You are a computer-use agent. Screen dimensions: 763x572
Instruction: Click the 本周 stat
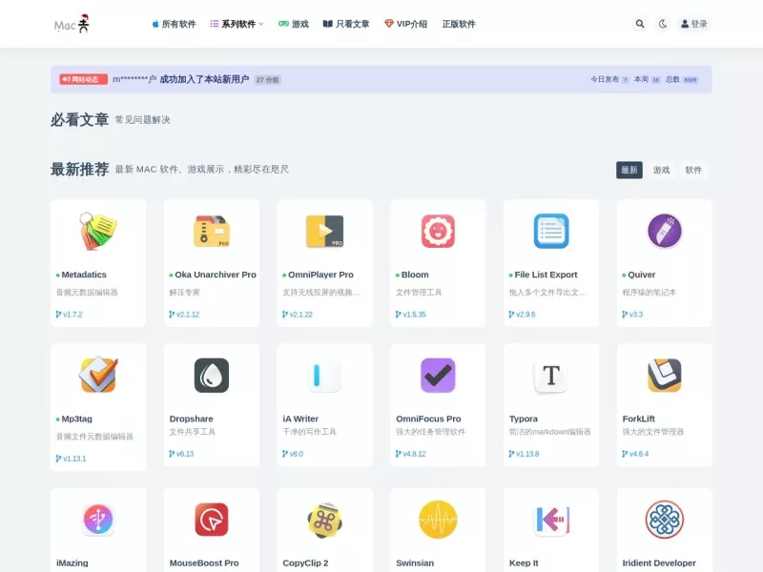(647, 79)
